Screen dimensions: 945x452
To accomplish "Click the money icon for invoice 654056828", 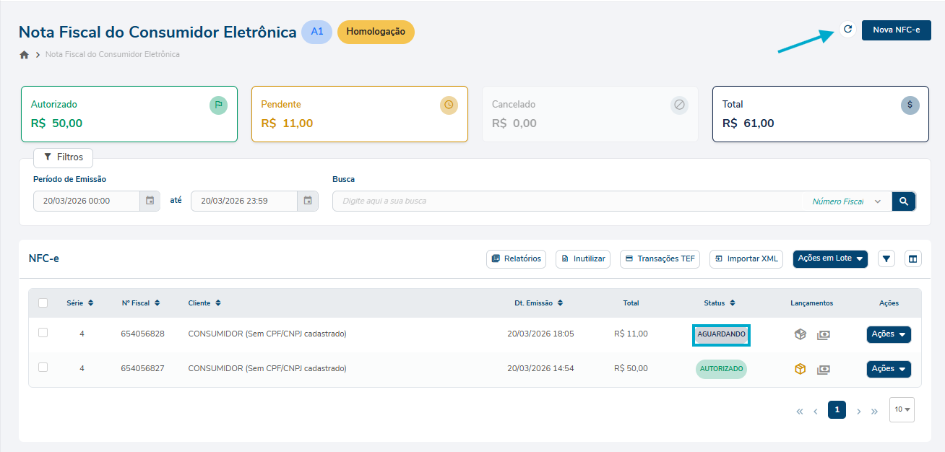I will coord(824,334).
